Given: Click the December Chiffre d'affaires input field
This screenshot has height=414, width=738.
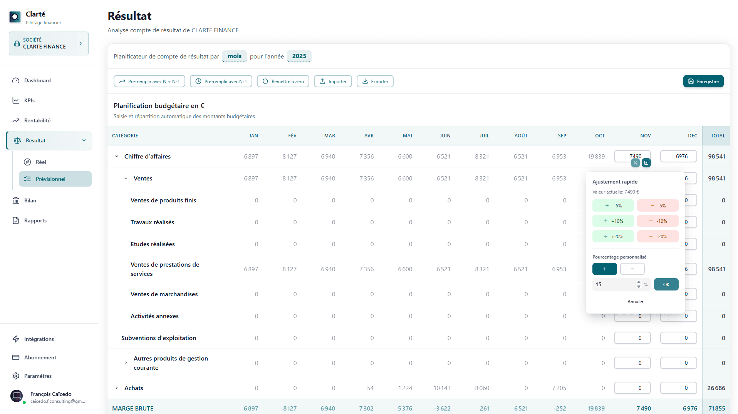Looking at the screenshot, I should [x=678, y=157].
